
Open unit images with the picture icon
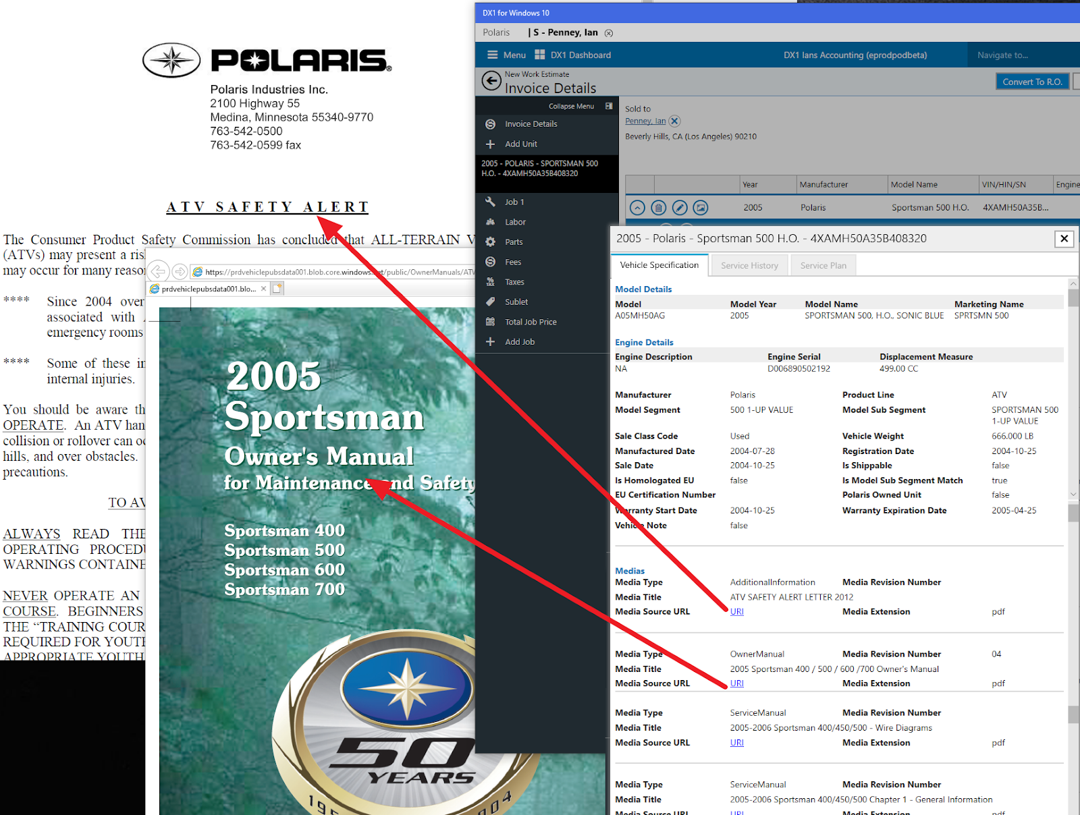point(701,208)
